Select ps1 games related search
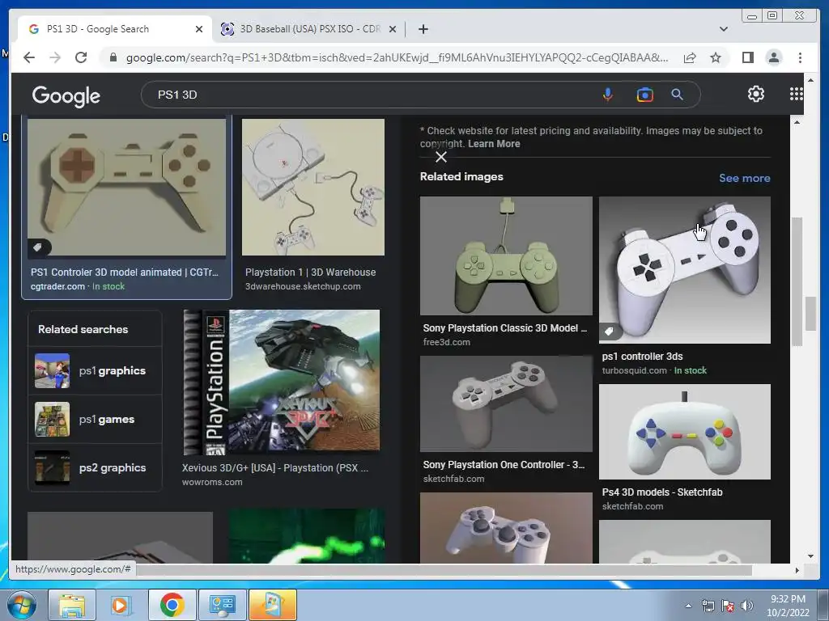The height and width of the screenshot is (621, 829). (x=96, y=420)
